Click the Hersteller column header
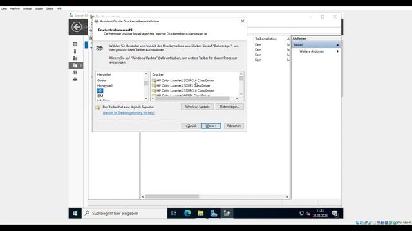412x231 pixels. 104,74
